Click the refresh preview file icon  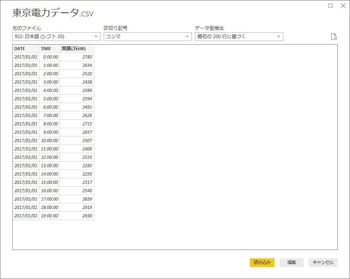click(x=334, y=37)
